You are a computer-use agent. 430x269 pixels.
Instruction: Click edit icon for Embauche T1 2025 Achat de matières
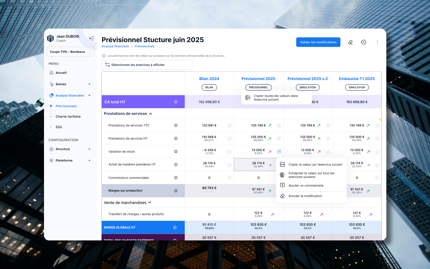[377, 165]
